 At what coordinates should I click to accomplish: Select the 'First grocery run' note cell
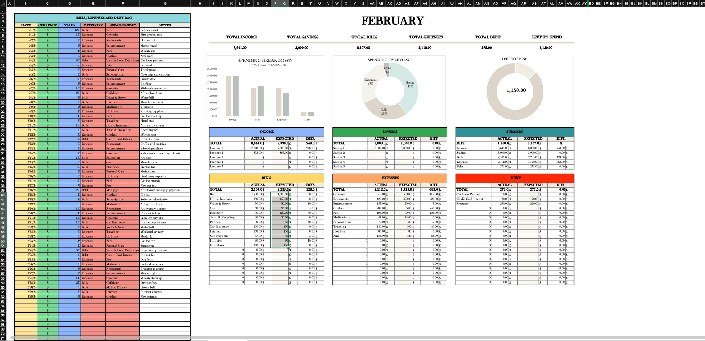pos(165,35)
